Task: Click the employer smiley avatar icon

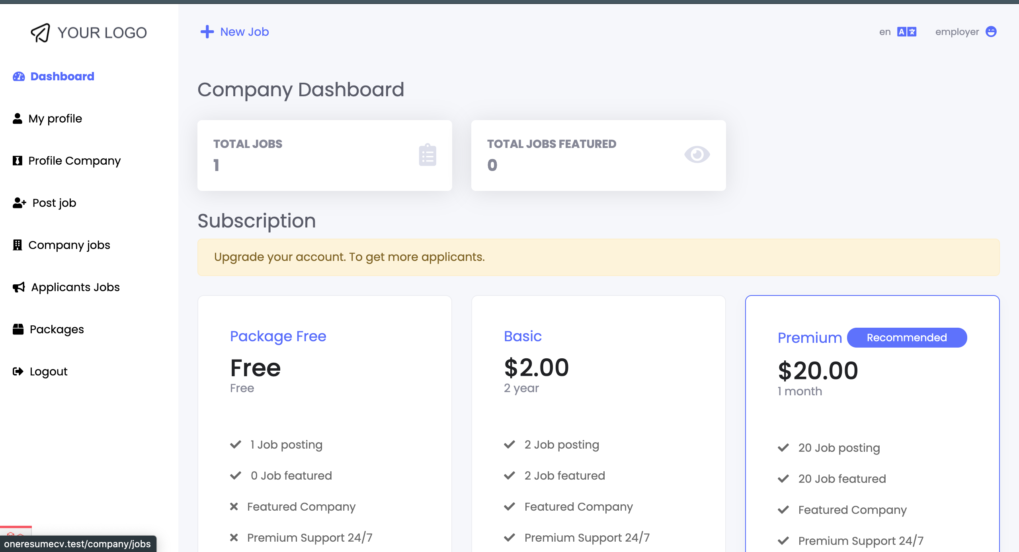Action: [991, 32]
